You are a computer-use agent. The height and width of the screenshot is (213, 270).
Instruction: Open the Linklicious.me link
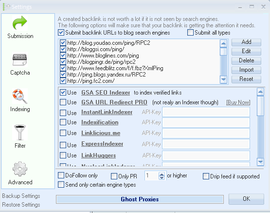(101, 133)
